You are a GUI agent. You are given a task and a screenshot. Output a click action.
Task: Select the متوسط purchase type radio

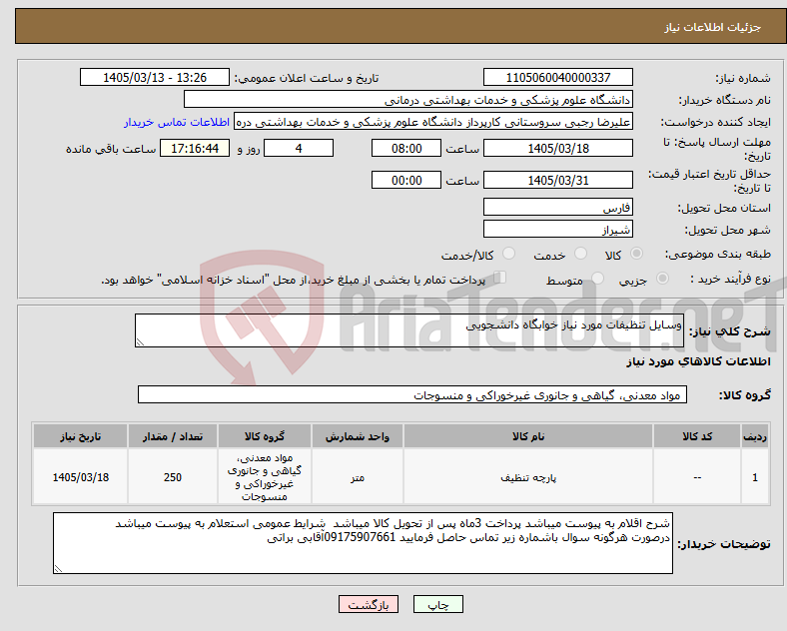click(x=597, y=278)
